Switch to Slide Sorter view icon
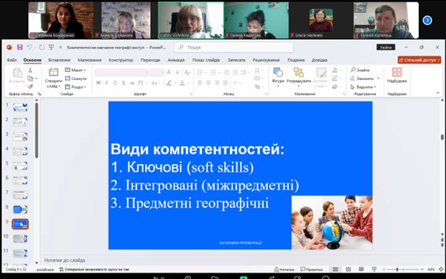Screen dimensions: 446x279 tap(348, 269)
